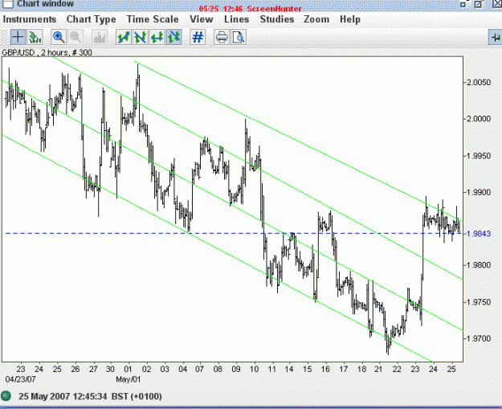Click the 1.9800 price axis label
The width and height of the screenshot is (502, 409).
(479, 265)
